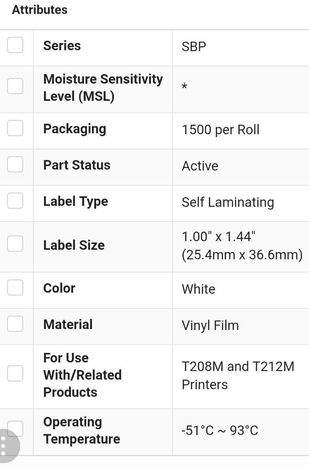Click the Attributes section heading
309x469 pixels.
[40, 10]
